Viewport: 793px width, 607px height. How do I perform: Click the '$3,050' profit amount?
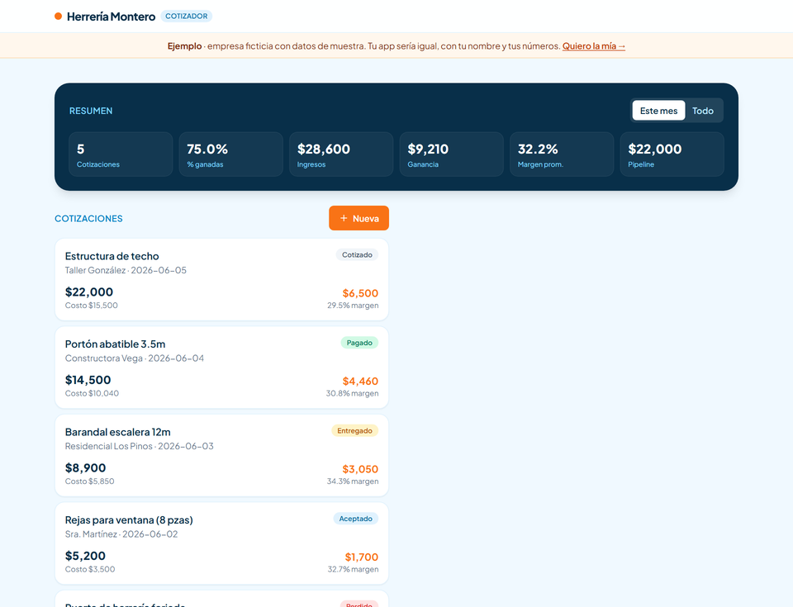tap(360, 469)
